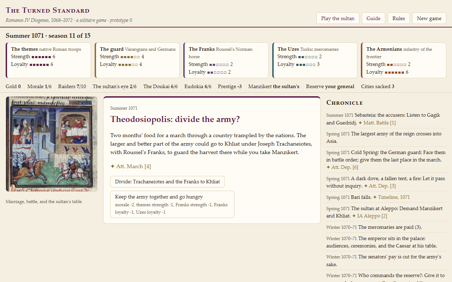Viewport: 452px width, 282px height.
Task: Click The Doukai 6/6 stat
Action: coord(160,87)
